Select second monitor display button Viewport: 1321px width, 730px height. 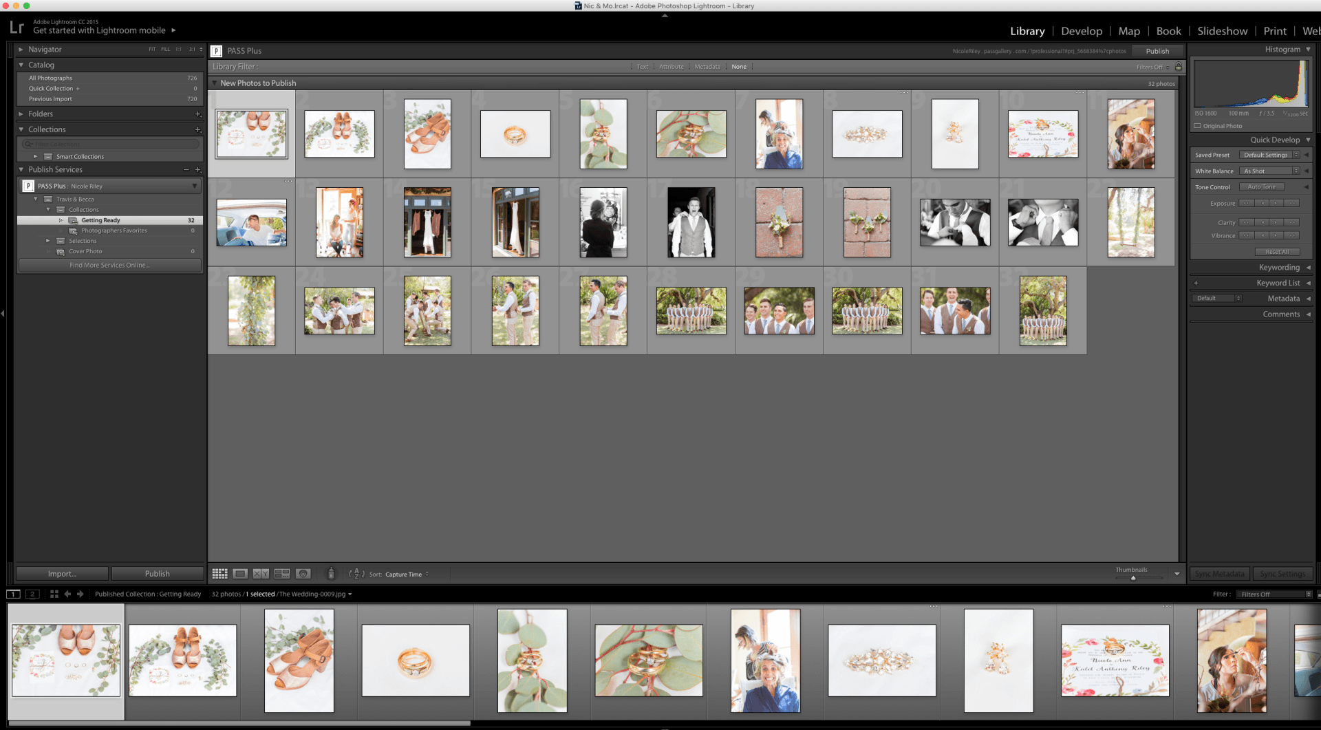coord(32,594)
